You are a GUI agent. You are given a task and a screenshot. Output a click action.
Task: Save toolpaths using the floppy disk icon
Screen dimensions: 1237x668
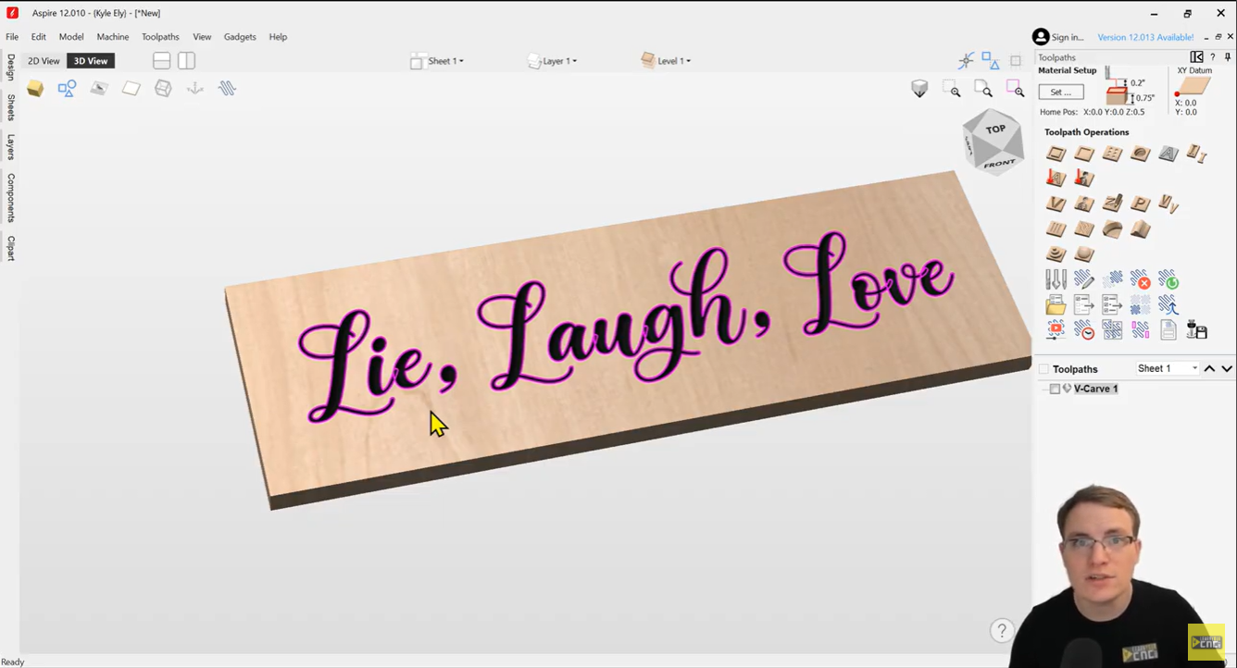1197,330
